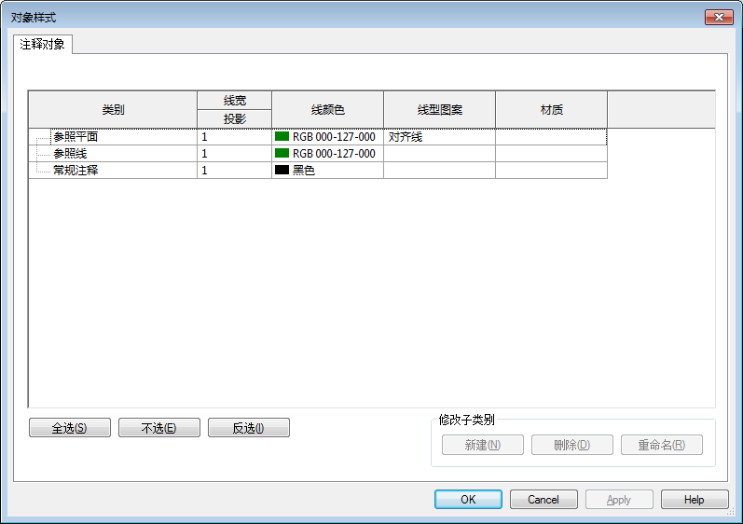Dismiss the dialog with Cancel
The height and width of the screenshot is (524, 743).
pos(543,500)
